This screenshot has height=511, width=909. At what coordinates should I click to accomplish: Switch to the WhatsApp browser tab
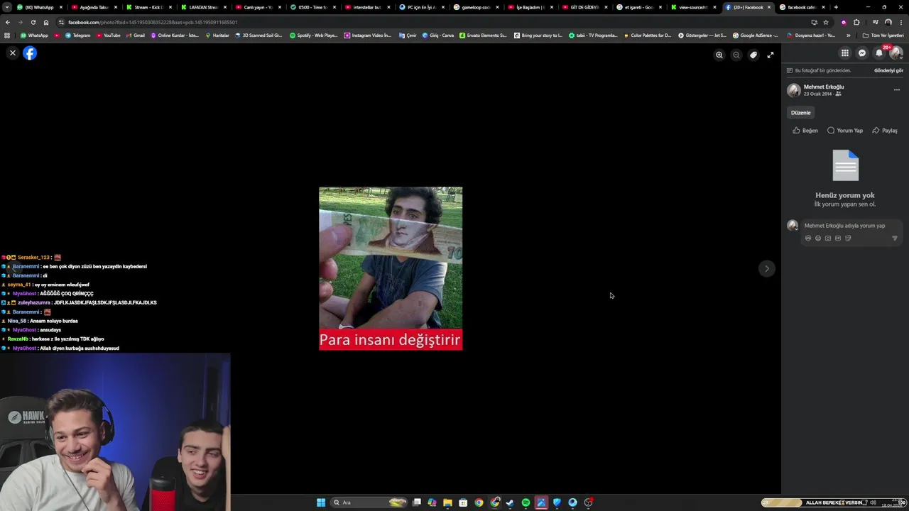(39, 7)
